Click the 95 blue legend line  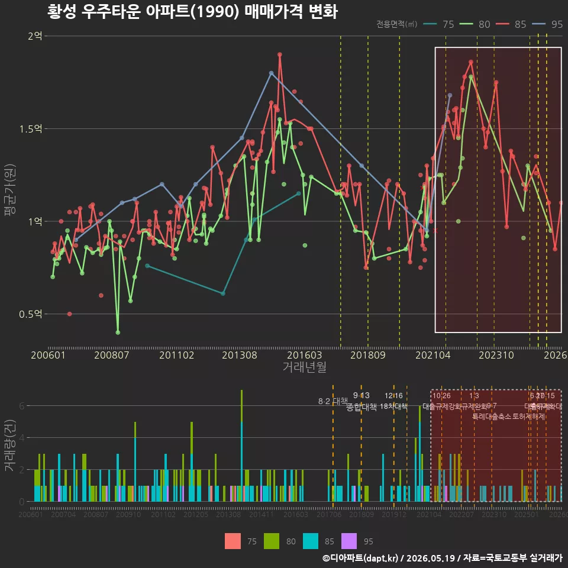538,24
